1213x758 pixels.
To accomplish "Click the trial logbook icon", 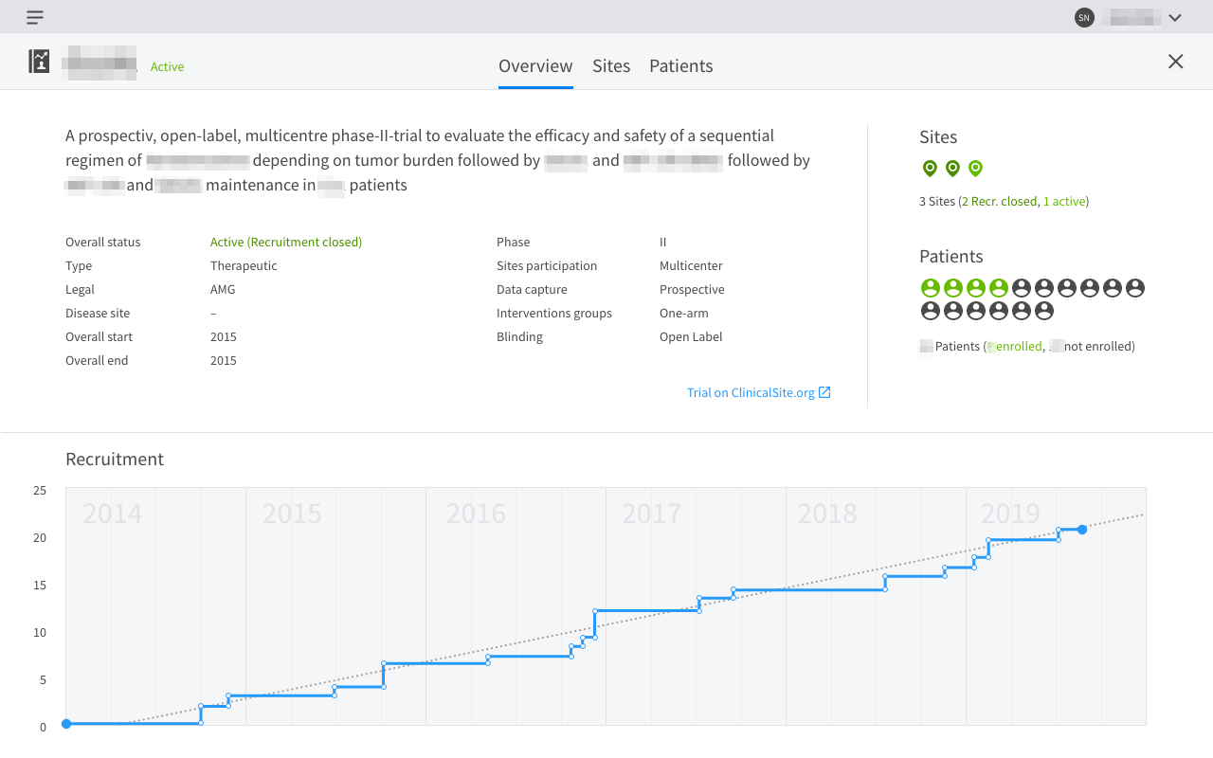I will tap(39, 62).
